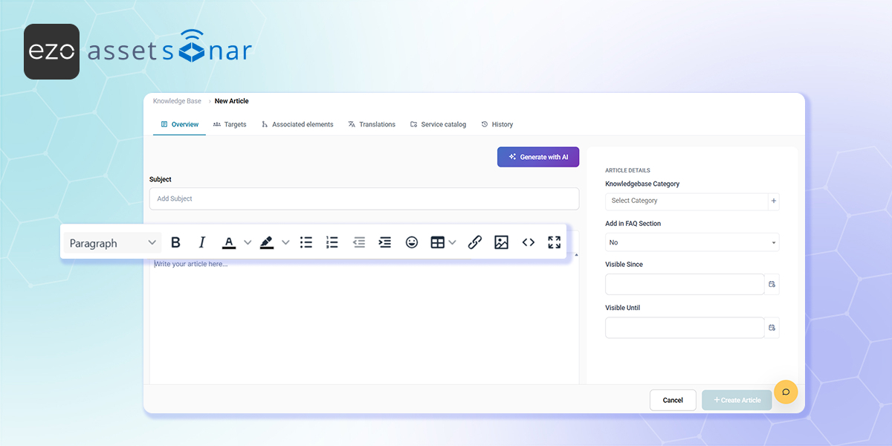
Task: Open the emoji picker
Action: [412, 242]
